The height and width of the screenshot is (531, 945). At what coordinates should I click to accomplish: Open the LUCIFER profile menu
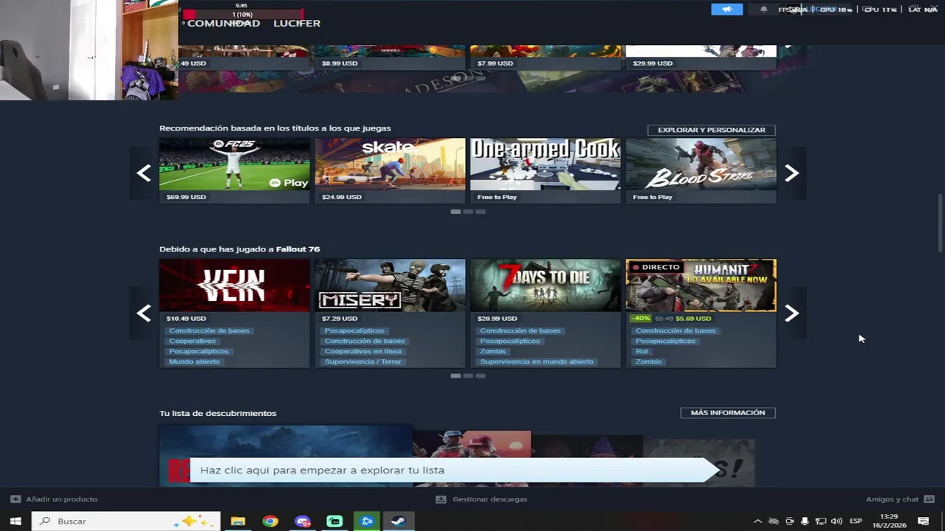point(297,23)
